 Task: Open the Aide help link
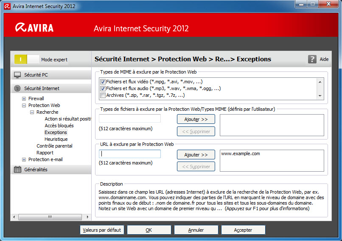coord(324,59)
